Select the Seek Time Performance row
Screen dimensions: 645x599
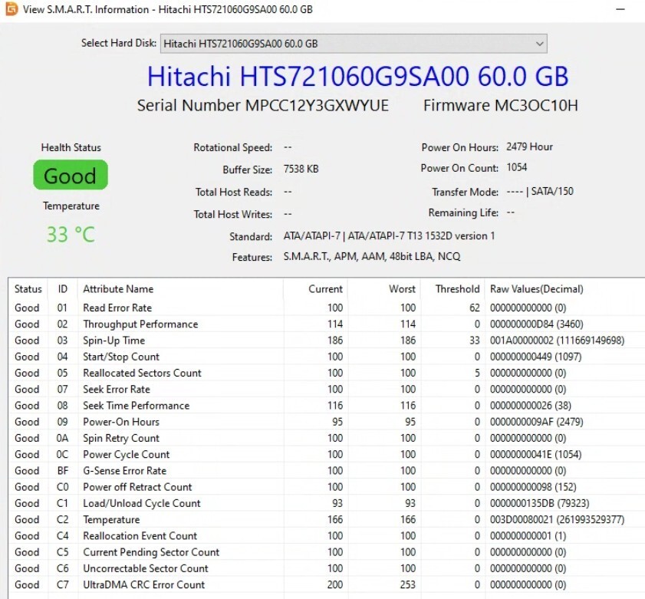[x=327, y=406]
